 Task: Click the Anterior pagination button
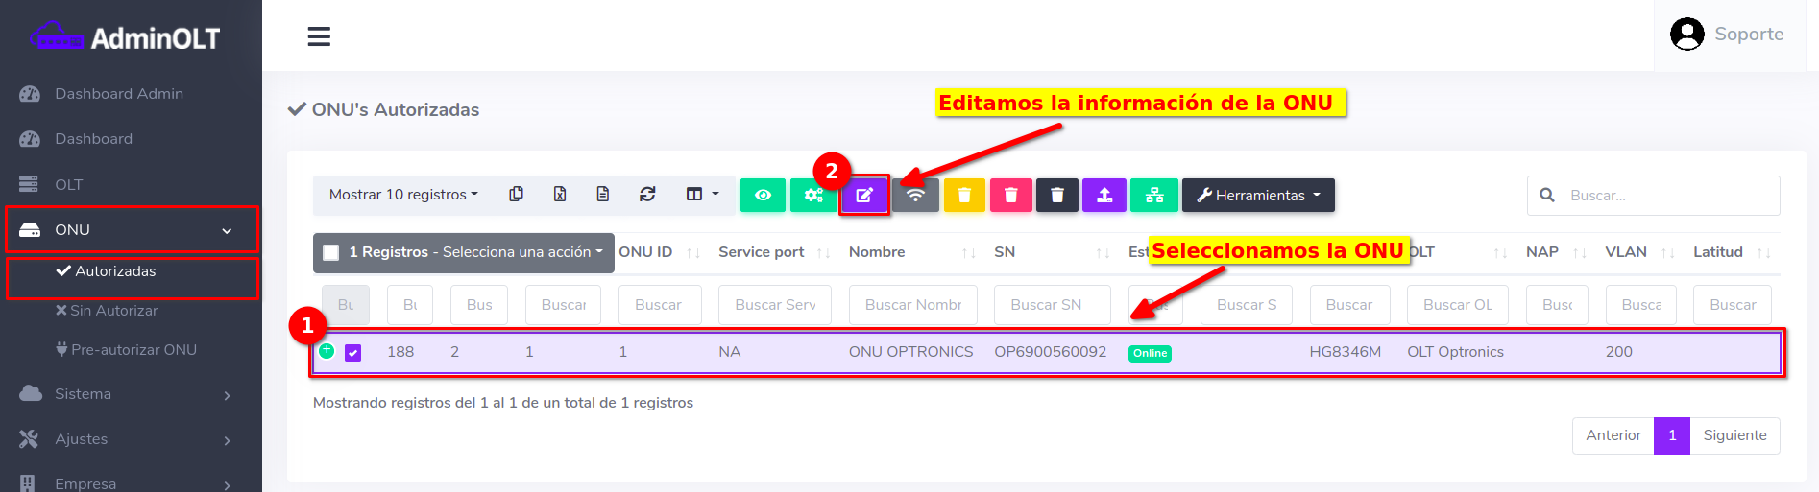[x=1613, y=435]
